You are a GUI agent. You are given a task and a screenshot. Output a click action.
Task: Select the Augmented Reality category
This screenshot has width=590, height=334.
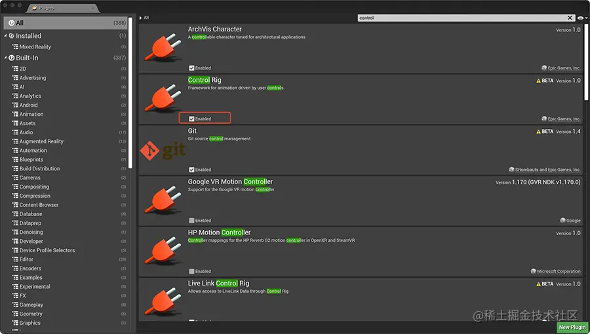click(x=41, y=141)
